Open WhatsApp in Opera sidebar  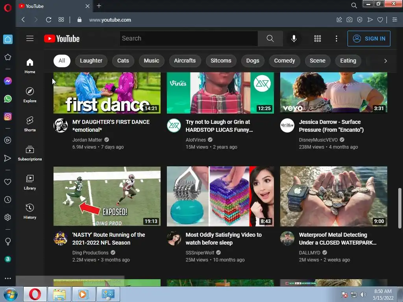click(x=8, y=99)
